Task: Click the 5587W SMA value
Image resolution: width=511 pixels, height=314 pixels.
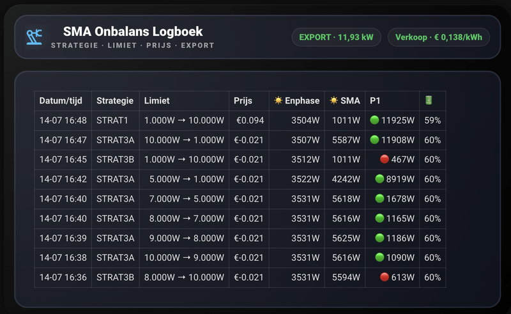Action: tap(346, 140)
